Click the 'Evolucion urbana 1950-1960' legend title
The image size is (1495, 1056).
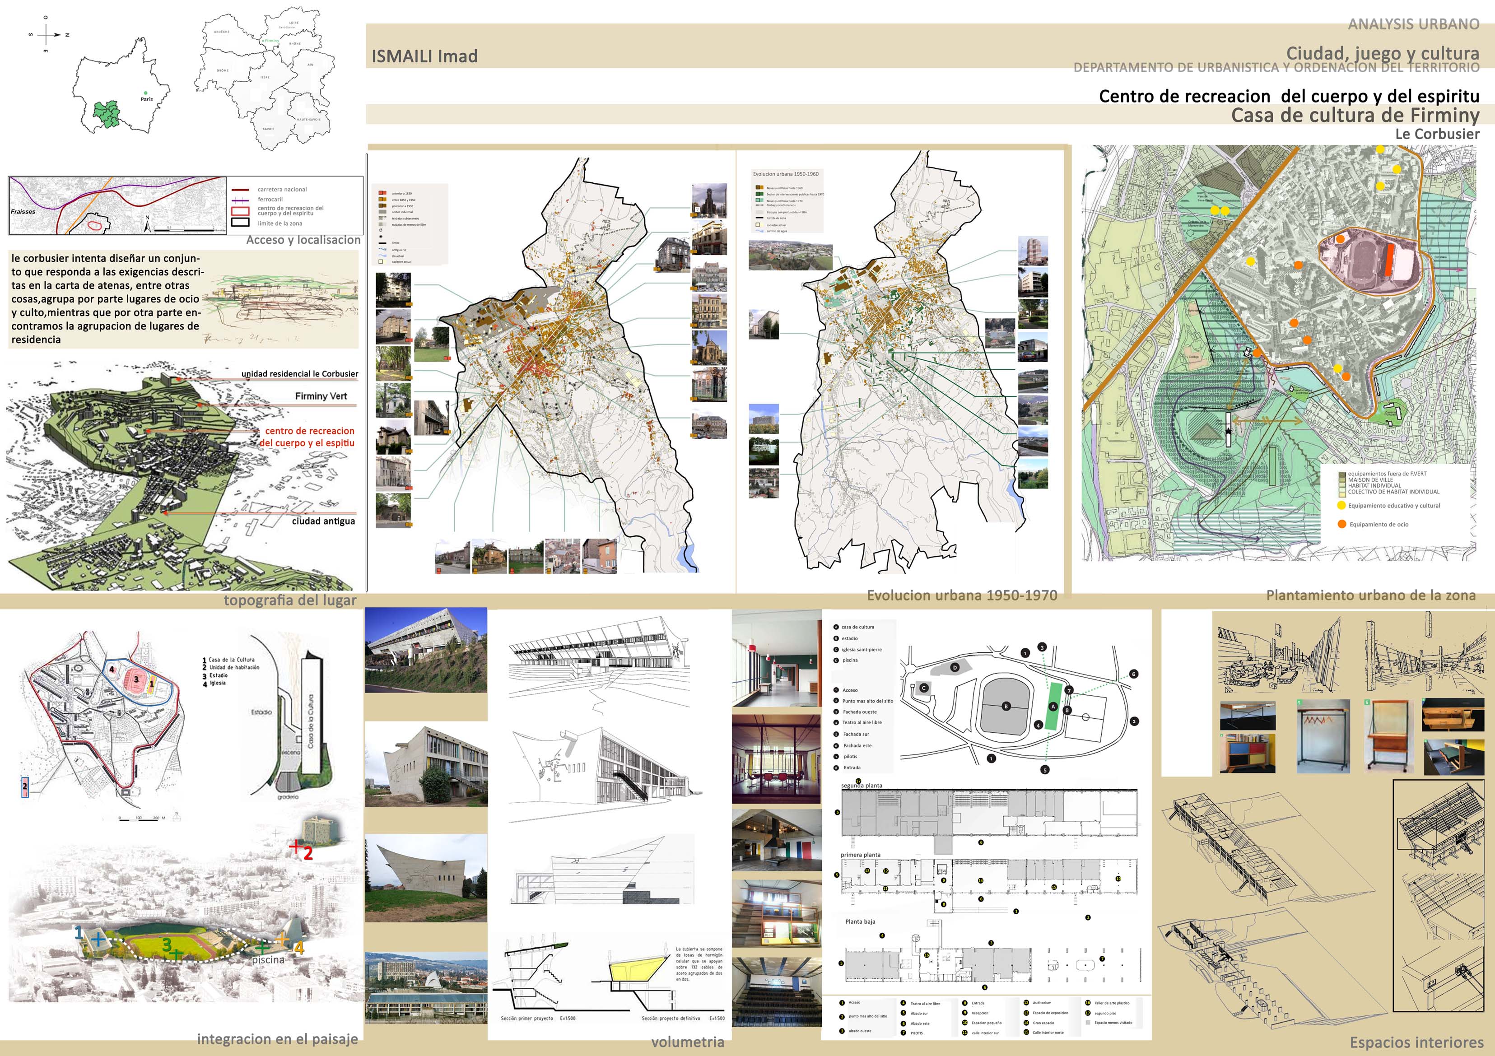[x=785, y=174]
